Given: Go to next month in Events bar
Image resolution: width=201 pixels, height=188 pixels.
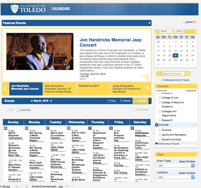Looking at the screenshot, I should [51, 101].
